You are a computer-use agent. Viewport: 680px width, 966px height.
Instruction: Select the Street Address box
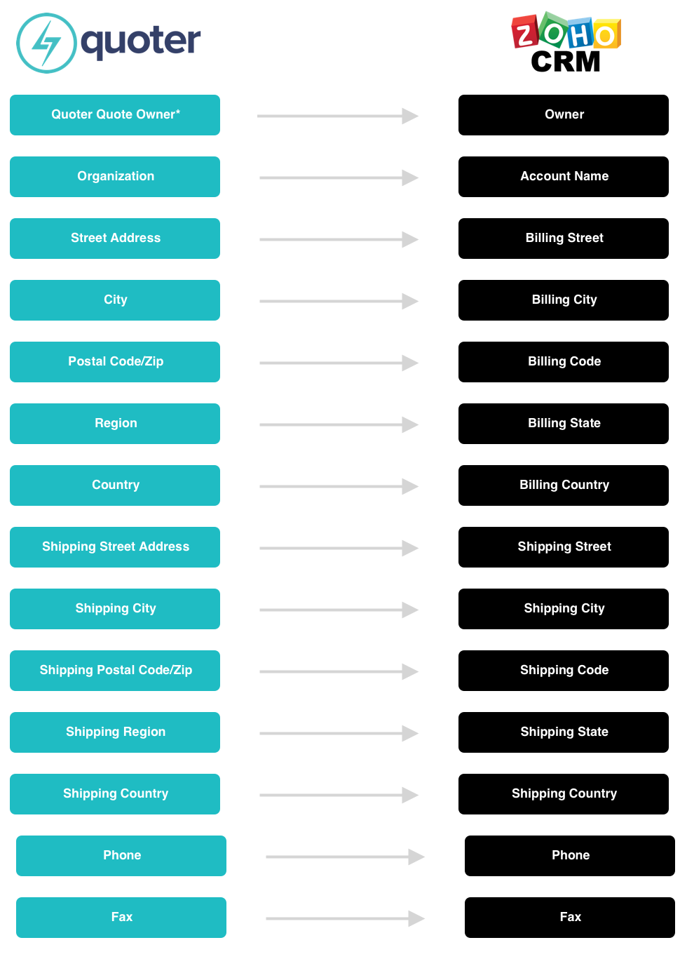(115, 239)
